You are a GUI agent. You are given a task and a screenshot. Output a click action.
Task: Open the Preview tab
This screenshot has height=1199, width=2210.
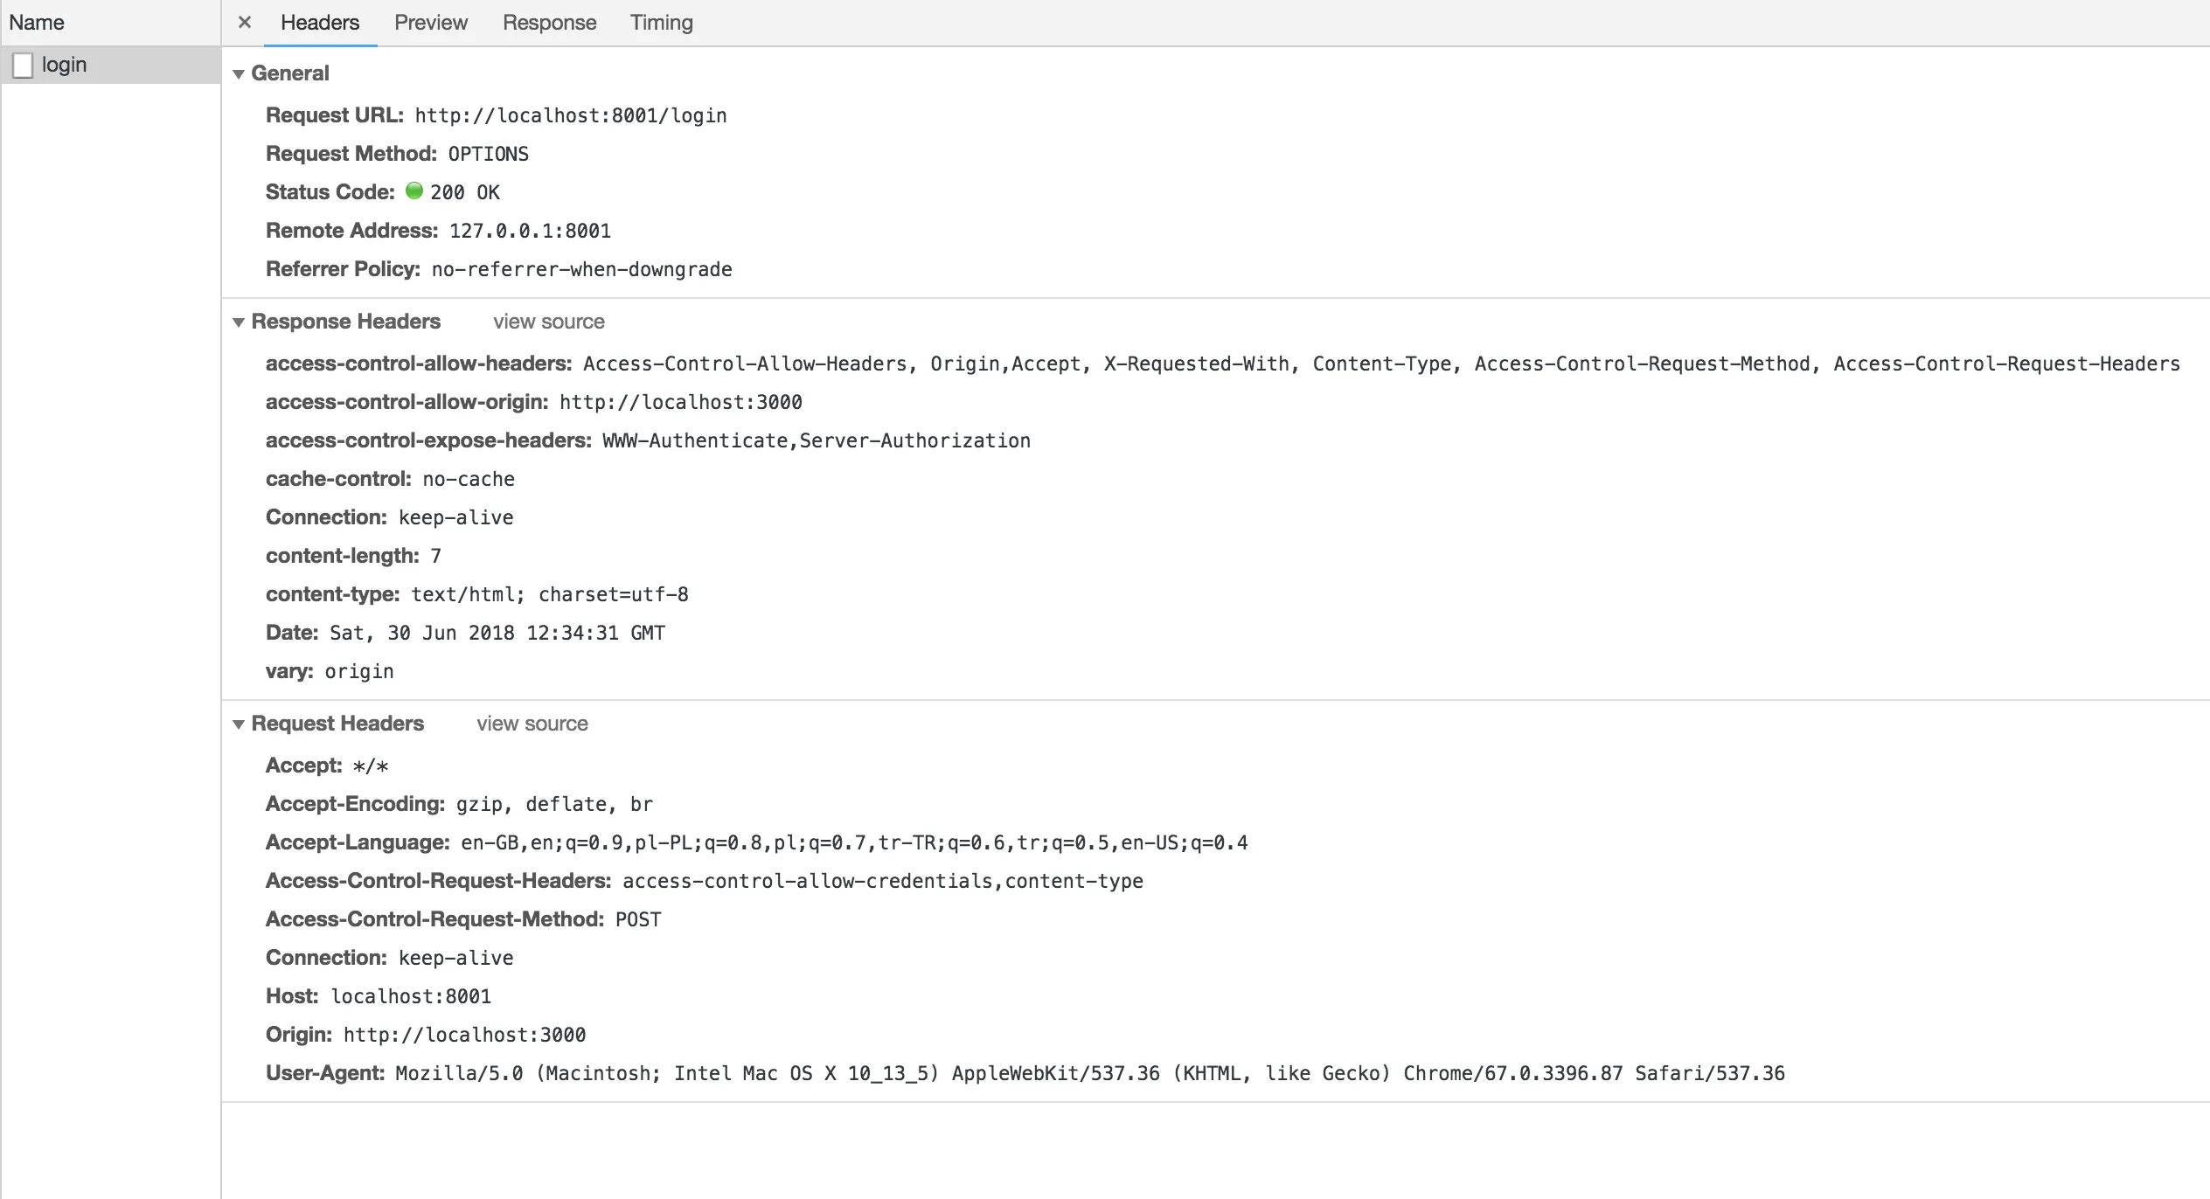pos(431,23)
